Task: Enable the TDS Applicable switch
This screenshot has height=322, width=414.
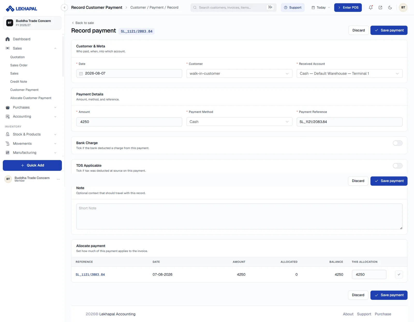Action: [x=397, y=166]
